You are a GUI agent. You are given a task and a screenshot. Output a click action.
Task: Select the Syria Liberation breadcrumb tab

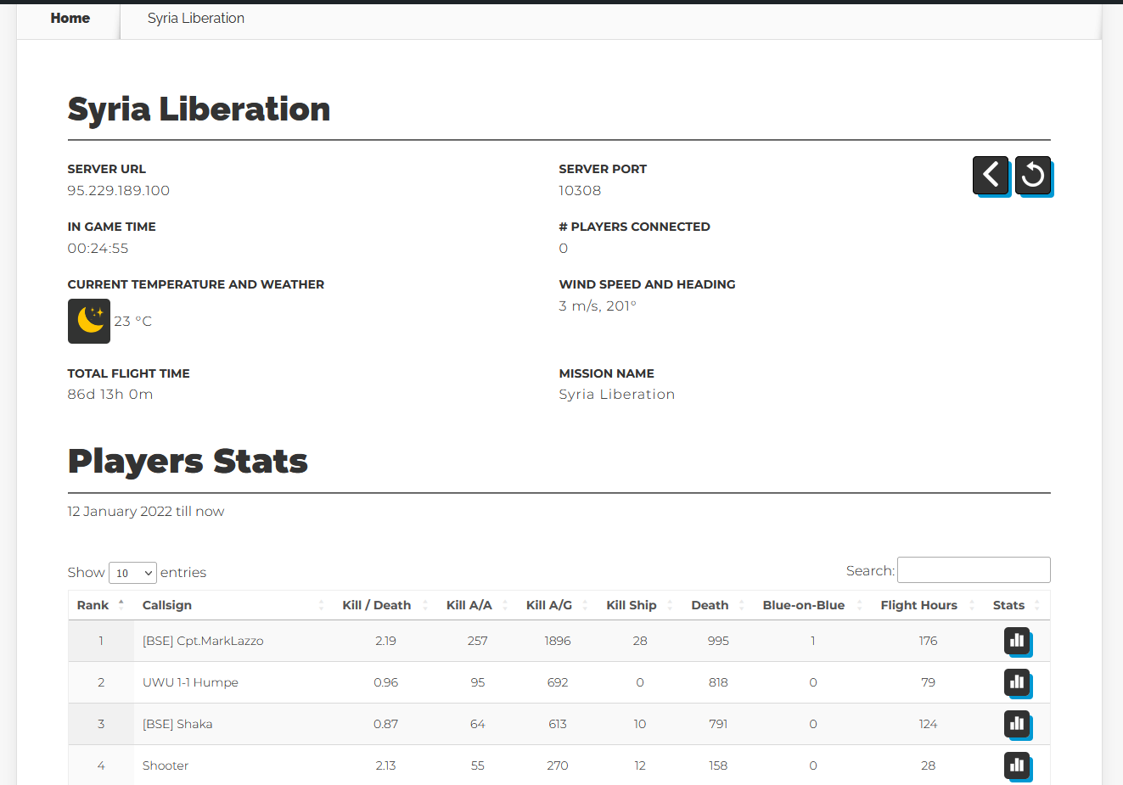click(196, 19)
